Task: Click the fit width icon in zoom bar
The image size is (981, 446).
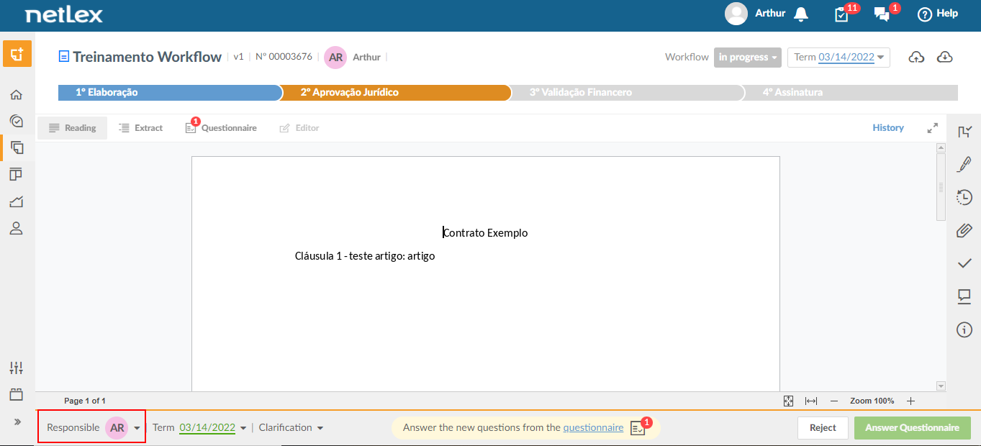Action: pos(811,401)
